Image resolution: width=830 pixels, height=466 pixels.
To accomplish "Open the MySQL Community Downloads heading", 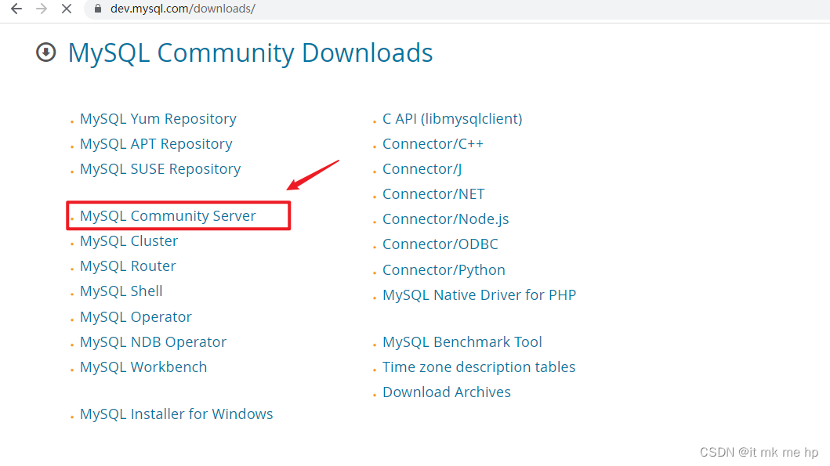I will [250, 53].
